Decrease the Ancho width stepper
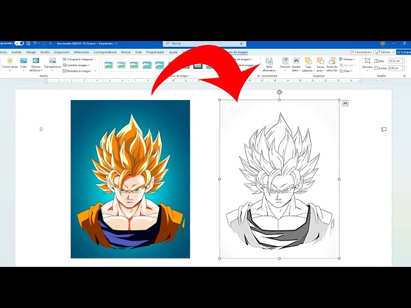The height and width of the screenshot is (308, 411). pyautogui.click(x=403, y=69)
